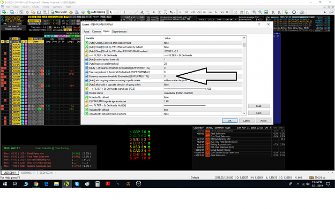Viewport: 335px width, 209px height.
Task: Open Skype from the taskbar
Action: pos(77,184)
